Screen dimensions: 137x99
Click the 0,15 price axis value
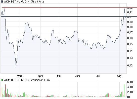pyautogui.click(x=130, y=44)
